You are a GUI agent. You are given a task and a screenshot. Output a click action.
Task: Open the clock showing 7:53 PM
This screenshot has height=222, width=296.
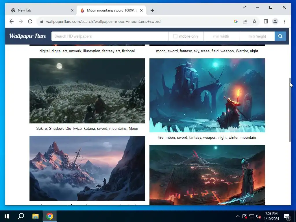point(271,216)
